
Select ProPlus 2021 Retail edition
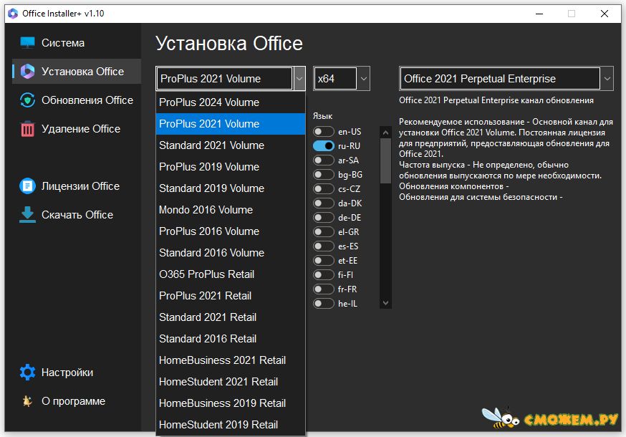tap(231, 296)
